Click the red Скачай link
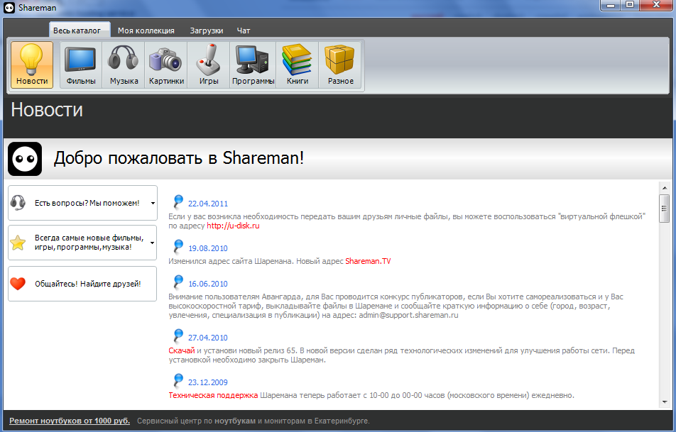 pyautogui.click(x=182, y=350)
